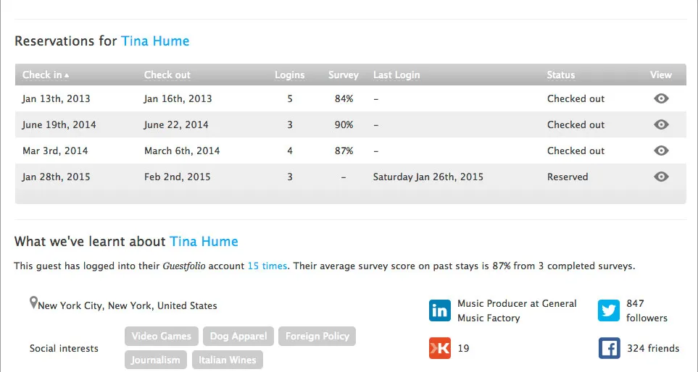This screenshot has height=372, width=698.
Task: View the Jan 13th, 2013 reservation
Action: (660, 98)
